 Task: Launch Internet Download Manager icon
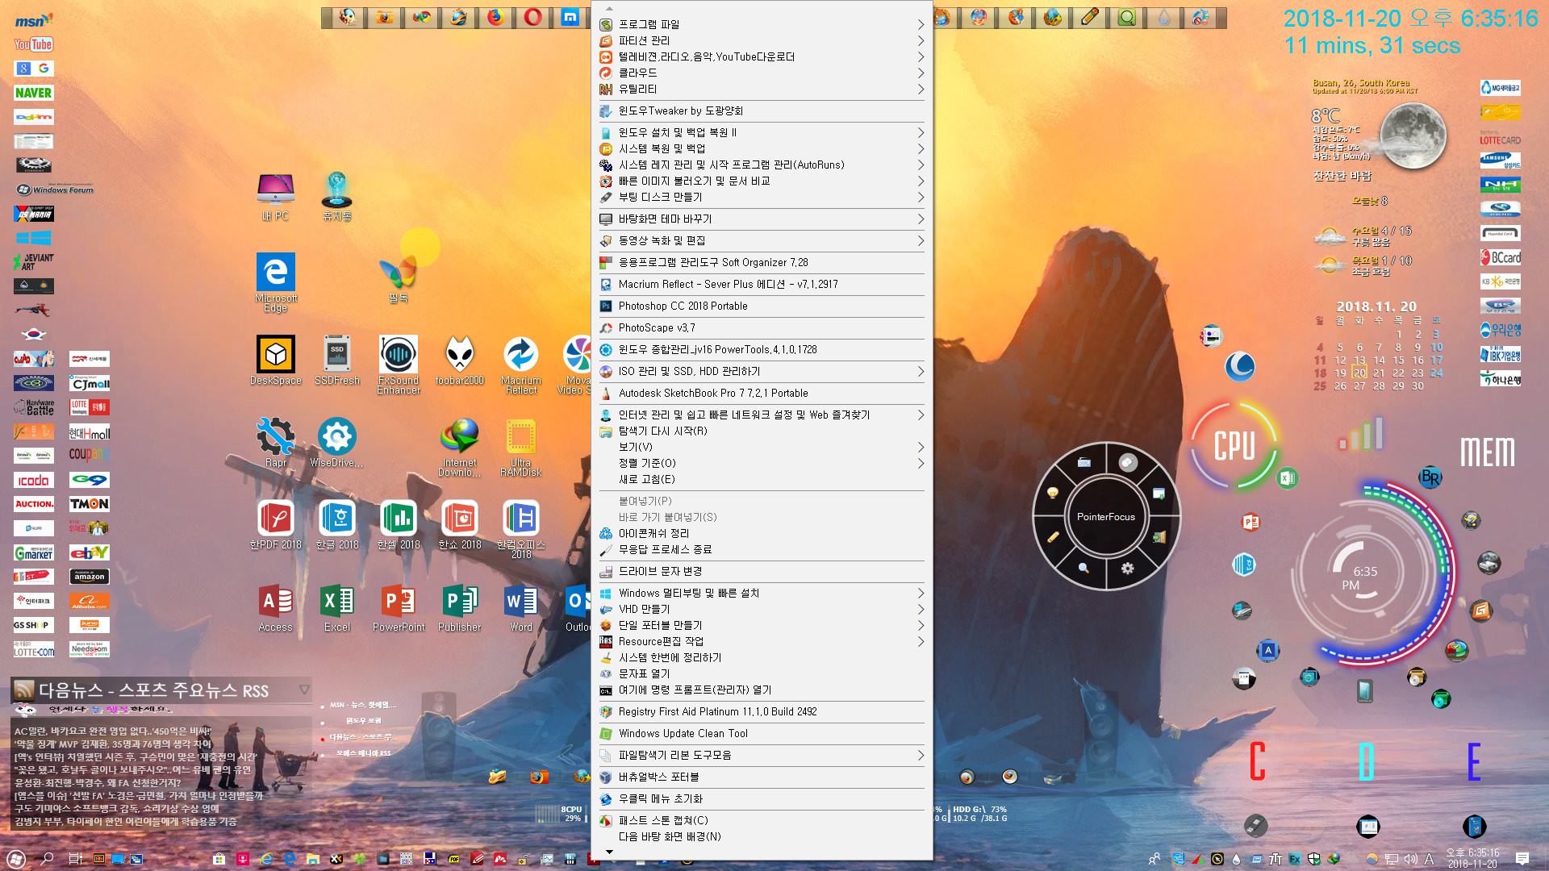pos(460,447)
